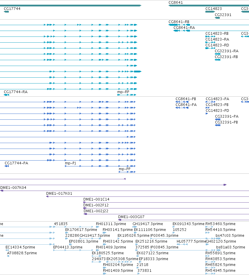Screen dimensions: 249x275
Task: Select the CG14823-RA transcript label
Action: tap(217, 39)
